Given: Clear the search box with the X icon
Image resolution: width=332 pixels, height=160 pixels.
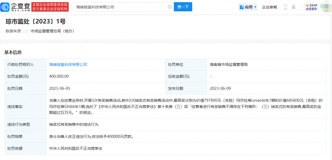Looking at the screenshot, I should pos(170,7).
